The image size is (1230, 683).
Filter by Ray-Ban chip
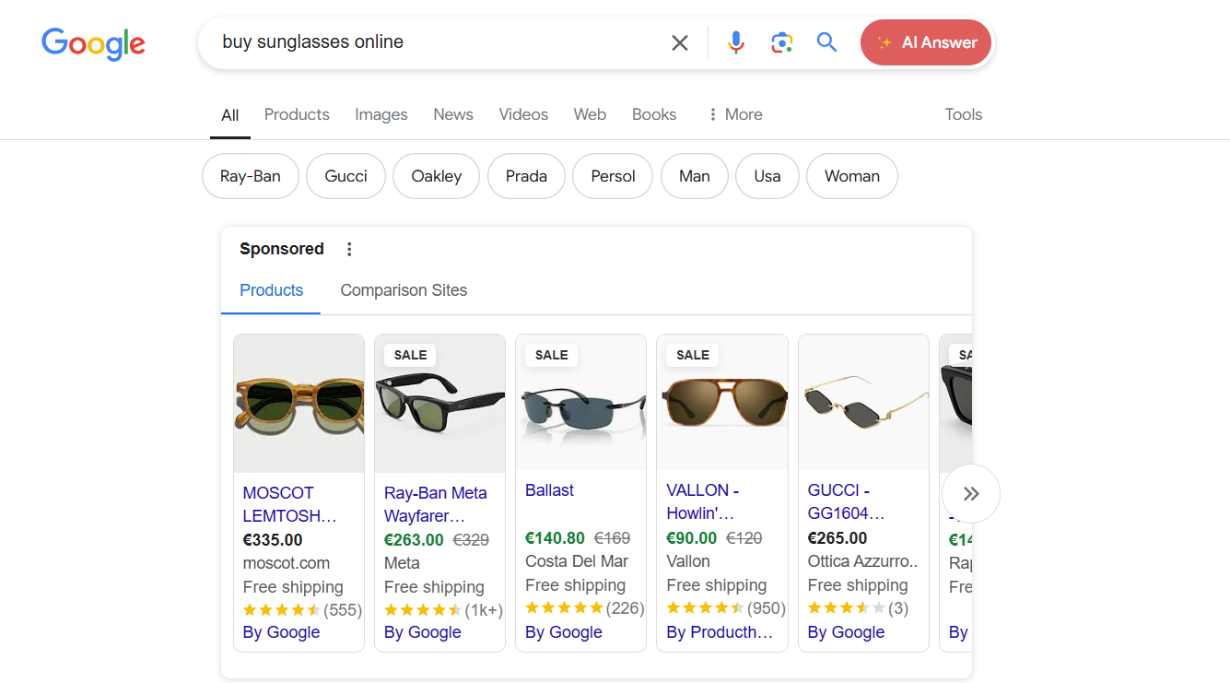click(251, 176)
